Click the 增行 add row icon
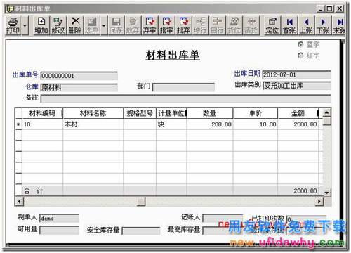351x253 pixels. (x=200, y=25)
